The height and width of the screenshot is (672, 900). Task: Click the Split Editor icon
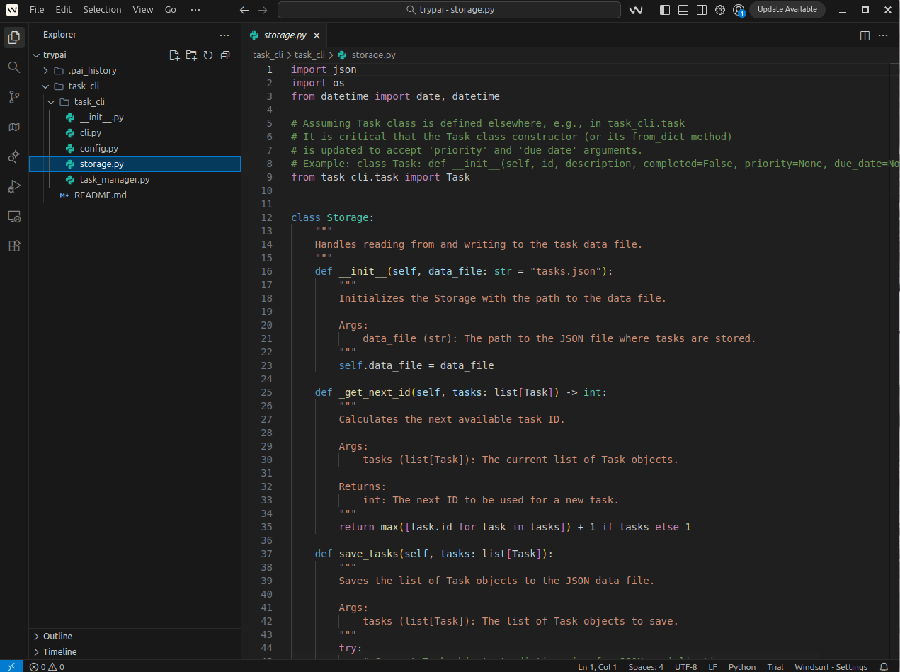[865, 35]
